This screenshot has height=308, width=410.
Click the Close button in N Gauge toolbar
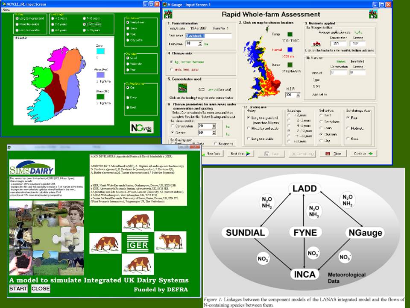coord(333,154)
